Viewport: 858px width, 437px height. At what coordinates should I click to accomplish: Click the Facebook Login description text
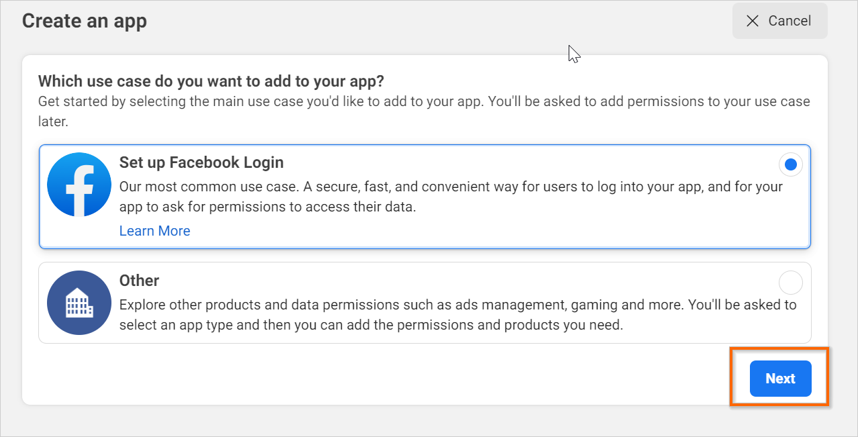coord(450,197)
